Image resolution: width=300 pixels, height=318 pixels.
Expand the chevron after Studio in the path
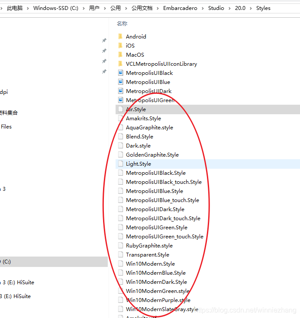(229, 8)
